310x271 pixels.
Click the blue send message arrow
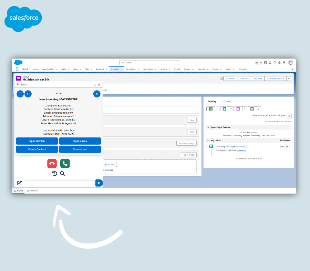tap(99, 183)
